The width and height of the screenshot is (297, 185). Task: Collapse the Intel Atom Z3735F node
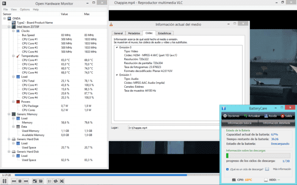point(9,27)
